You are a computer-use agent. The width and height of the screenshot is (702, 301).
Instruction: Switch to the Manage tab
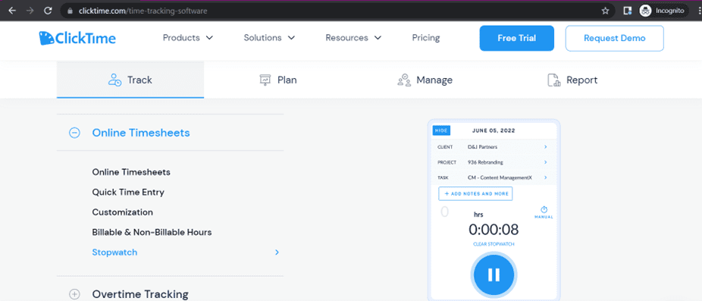coord(425,80)
